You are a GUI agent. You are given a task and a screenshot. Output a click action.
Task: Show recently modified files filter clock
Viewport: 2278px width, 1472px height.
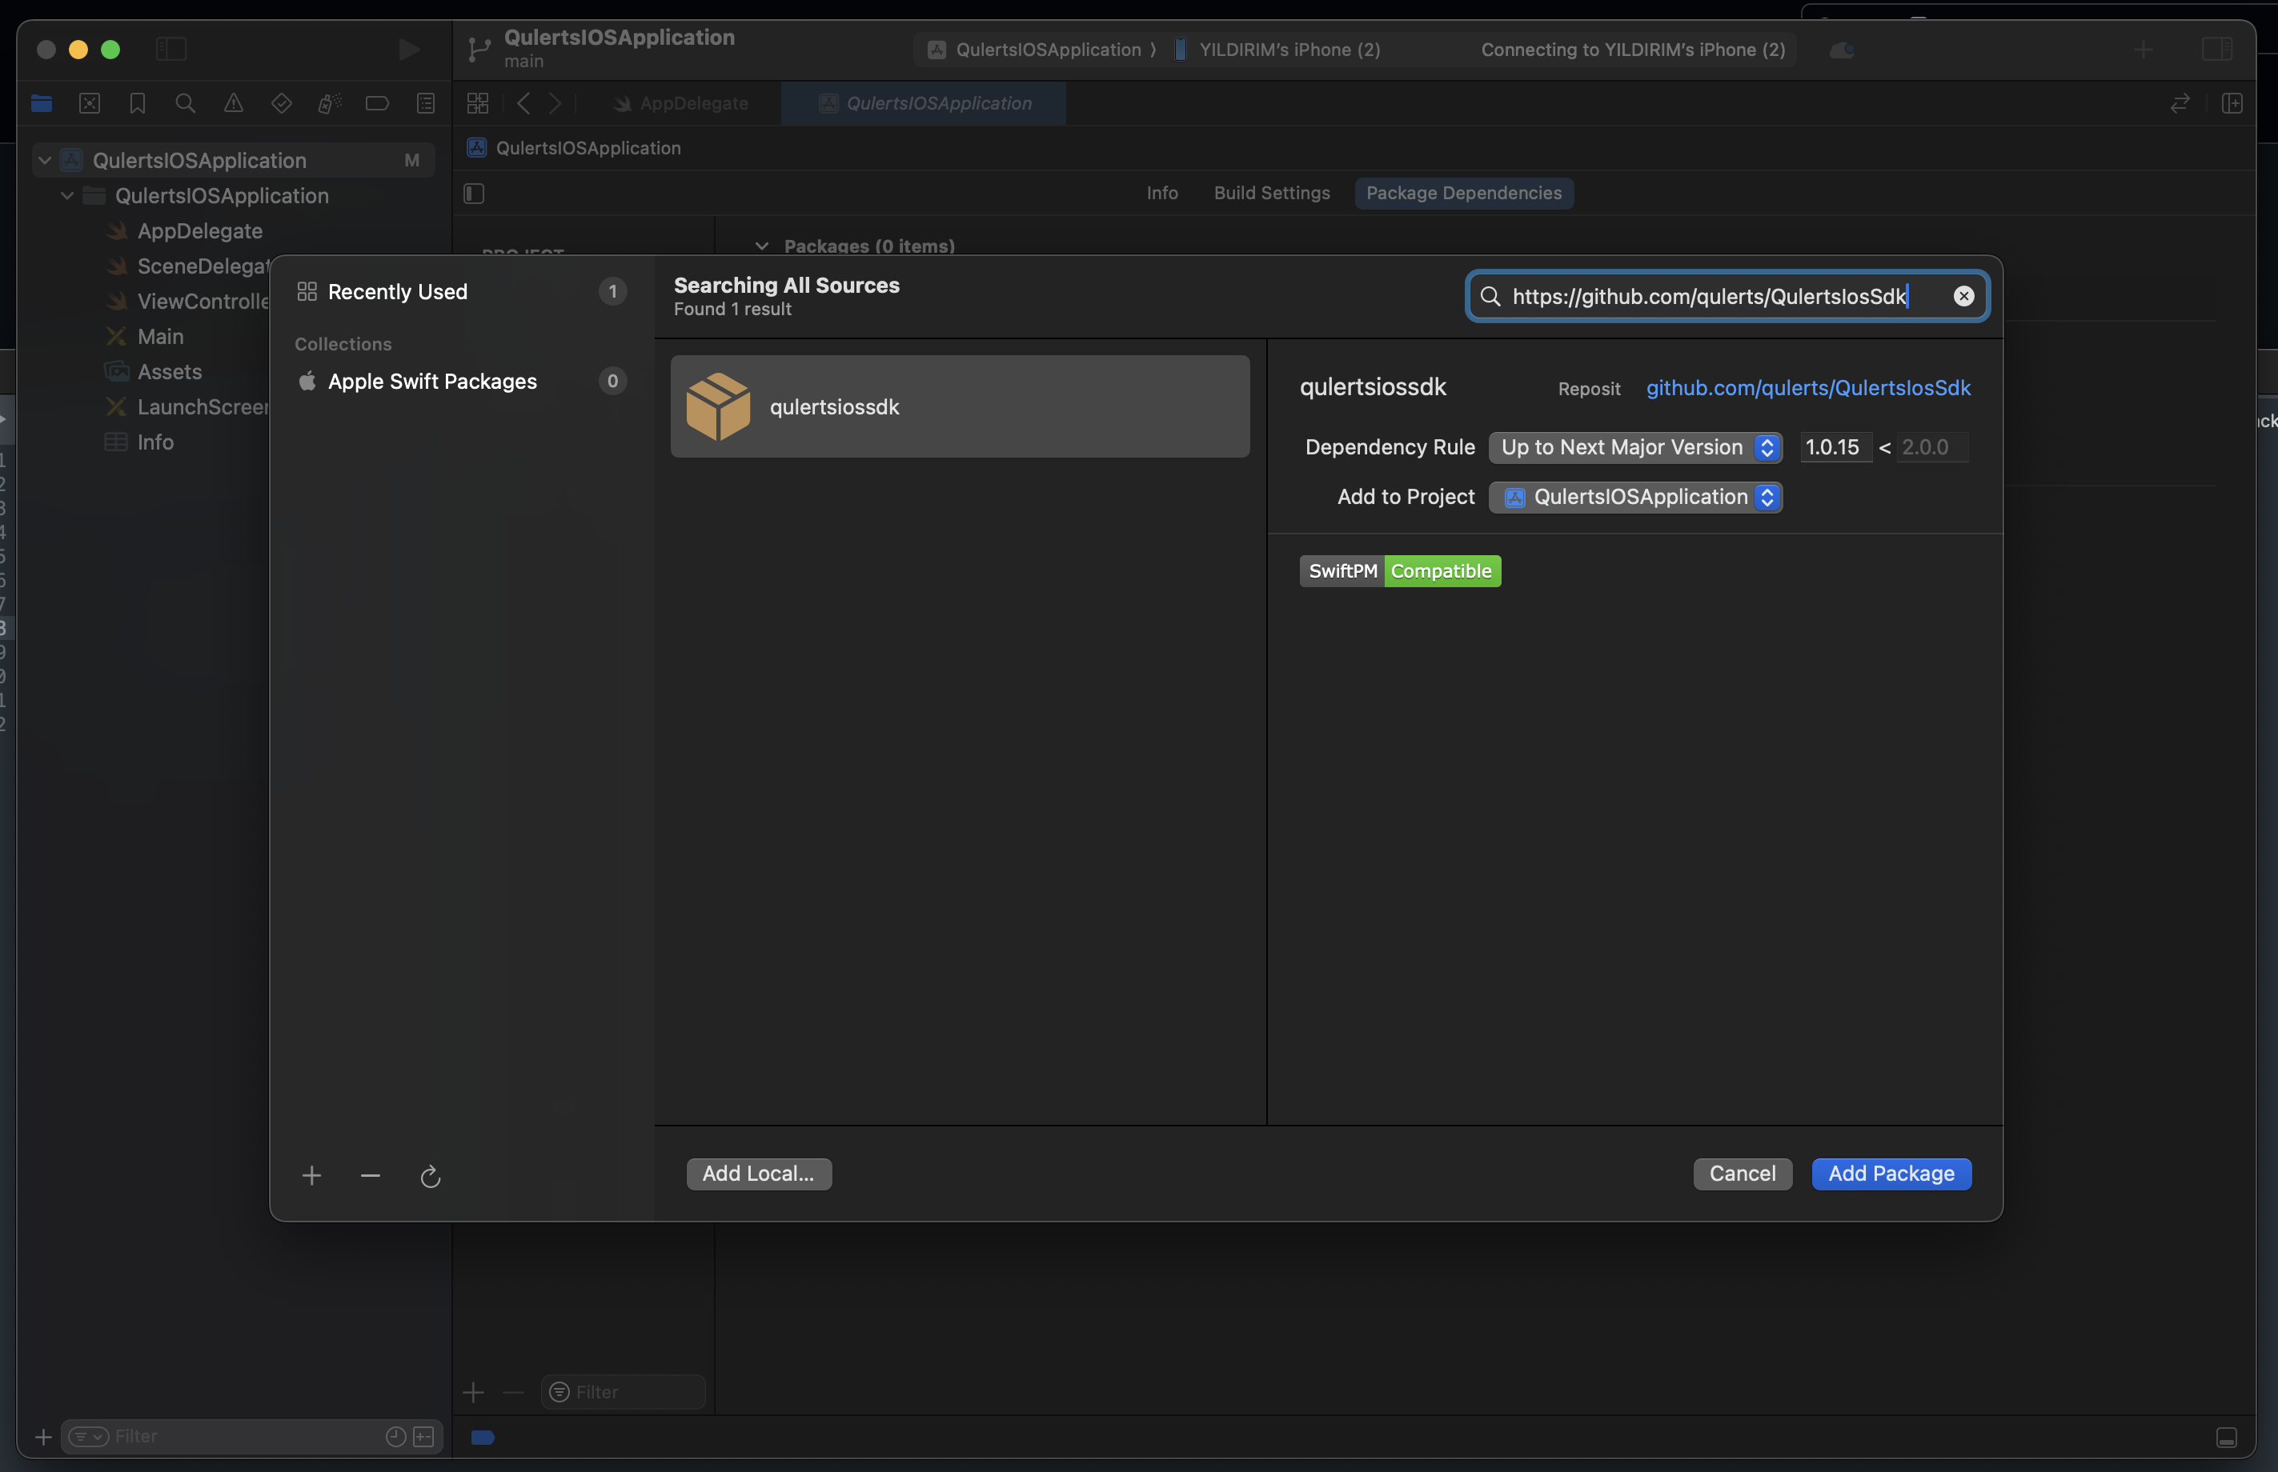(395, 1437)
